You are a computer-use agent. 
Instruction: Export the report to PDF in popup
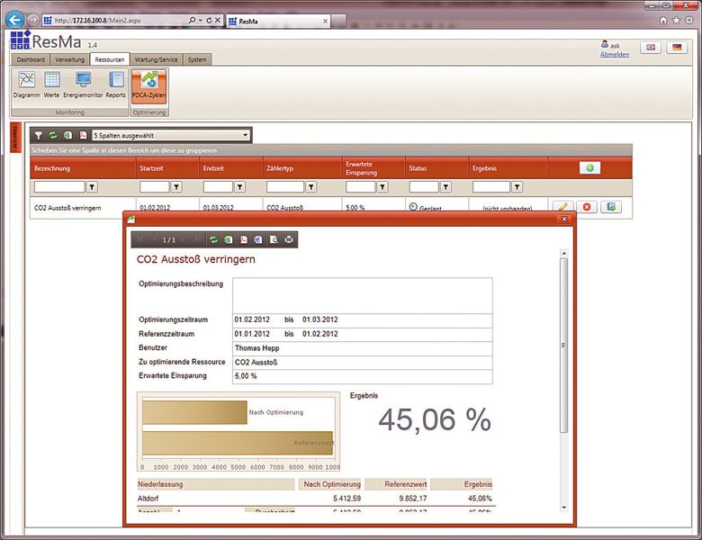pyautogui.click(x=244, y=239)
